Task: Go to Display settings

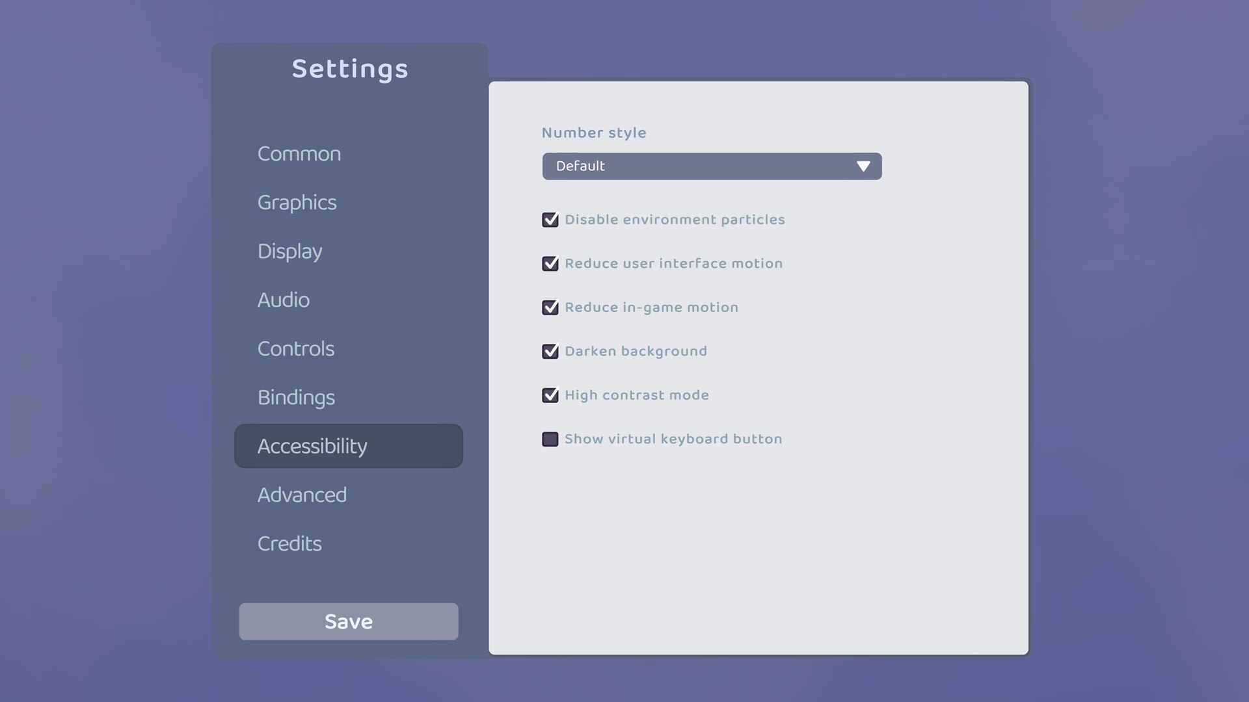Action: (289, 252)
